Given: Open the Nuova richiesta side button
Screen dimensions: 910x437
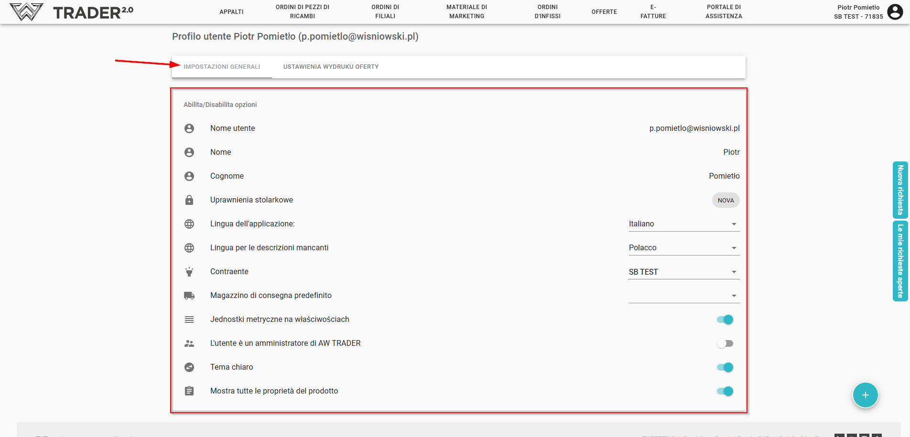Looking at the screenshot, I should [x=900, y=190].
